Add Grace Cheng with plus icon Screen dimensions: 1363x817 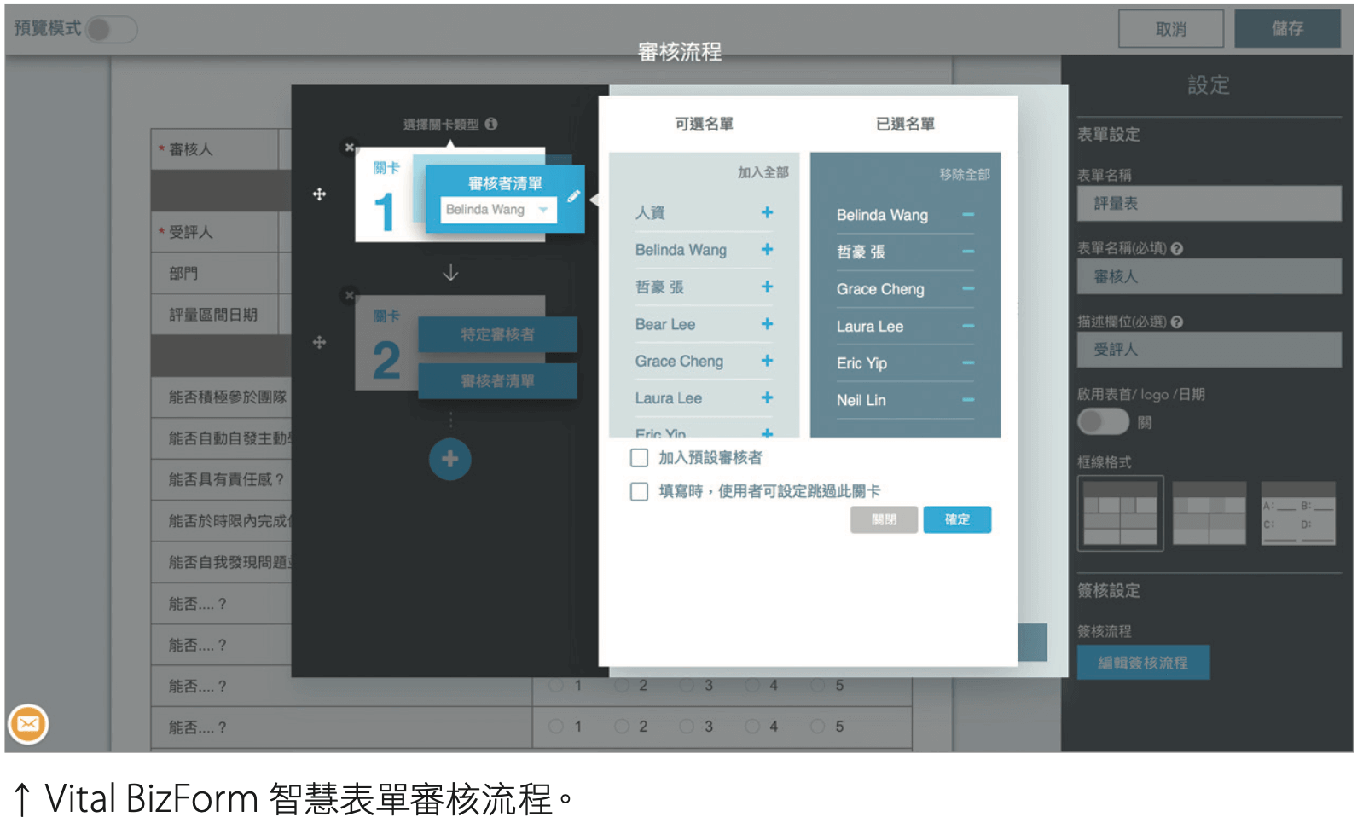(x=767, y=361)
